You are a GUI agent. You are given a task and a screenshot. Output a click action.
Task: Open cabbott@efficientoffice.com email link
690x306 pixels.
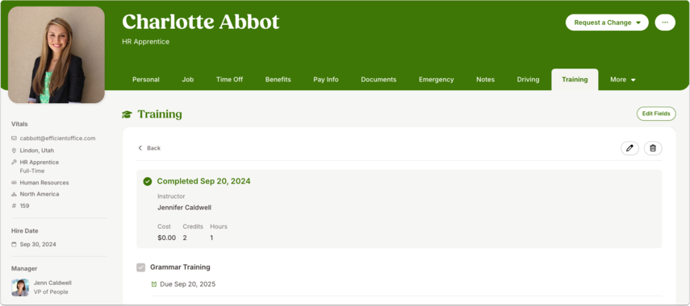57,139
